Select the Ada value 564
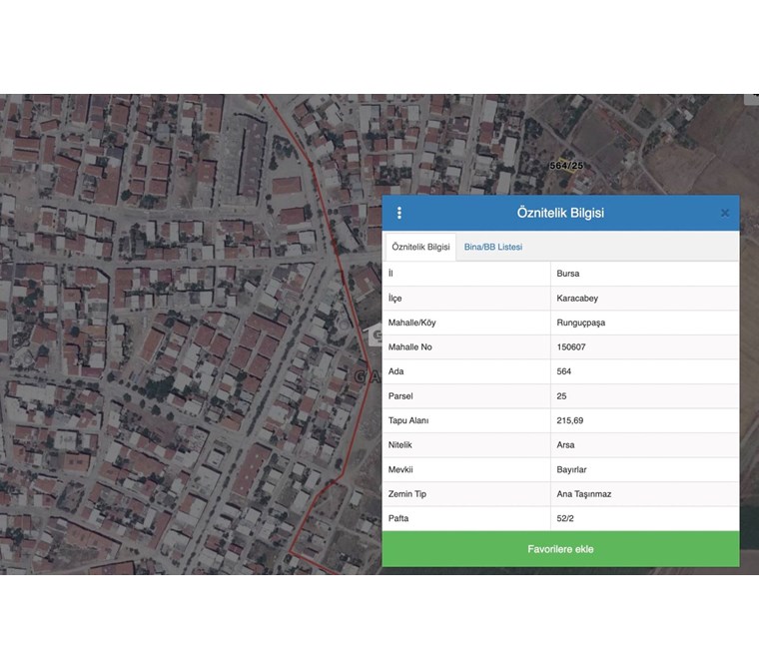 [x=564, y=371]
